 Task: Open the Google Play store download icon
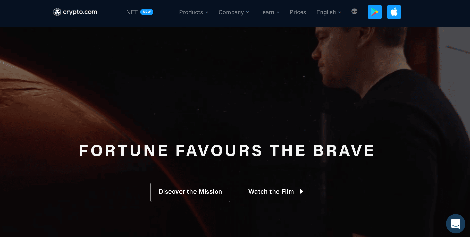tap(375, 12)
